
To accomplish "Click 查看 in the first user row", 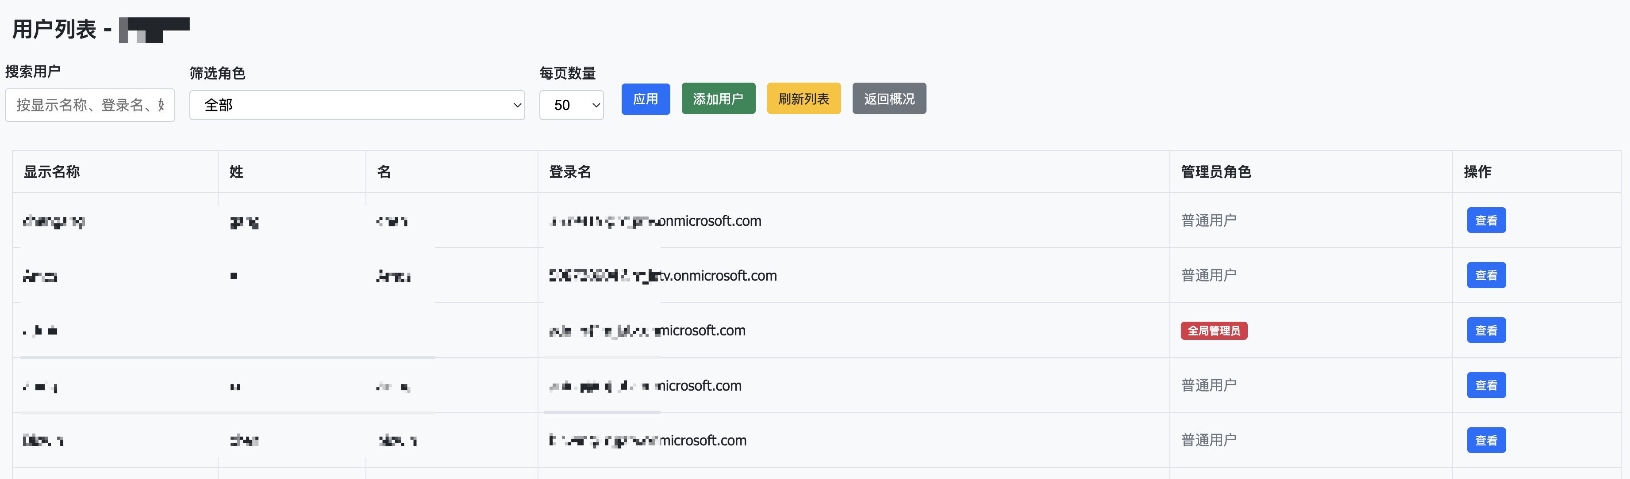I will point(1485,220).
